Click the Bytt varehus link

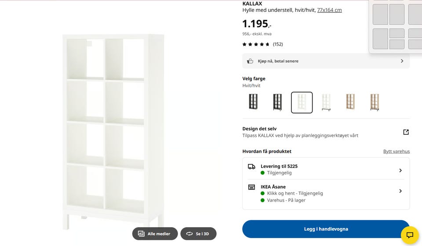click(x=397, y=151)
